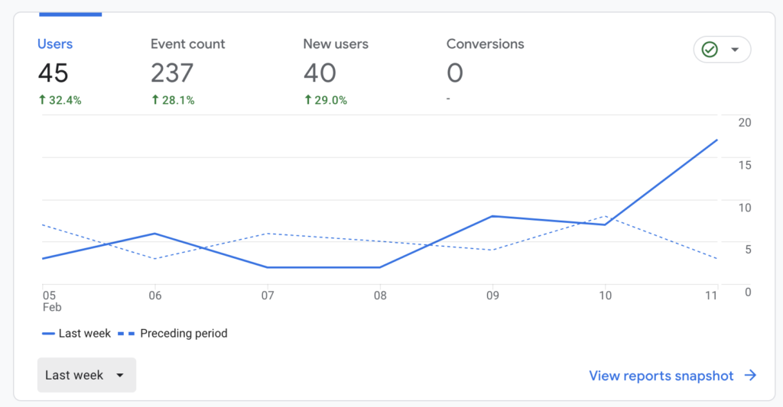Click the solid blue line legend swatch
This screenshot has height=407, width=783.
click(48, 334)
